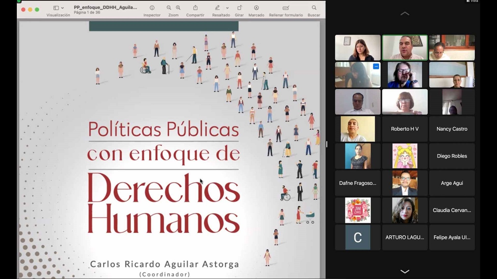This screenshot has height=279, width=497.
Task: Click the PP_enfoque_DDHH_Aguila document title
Action: point(105,7)
